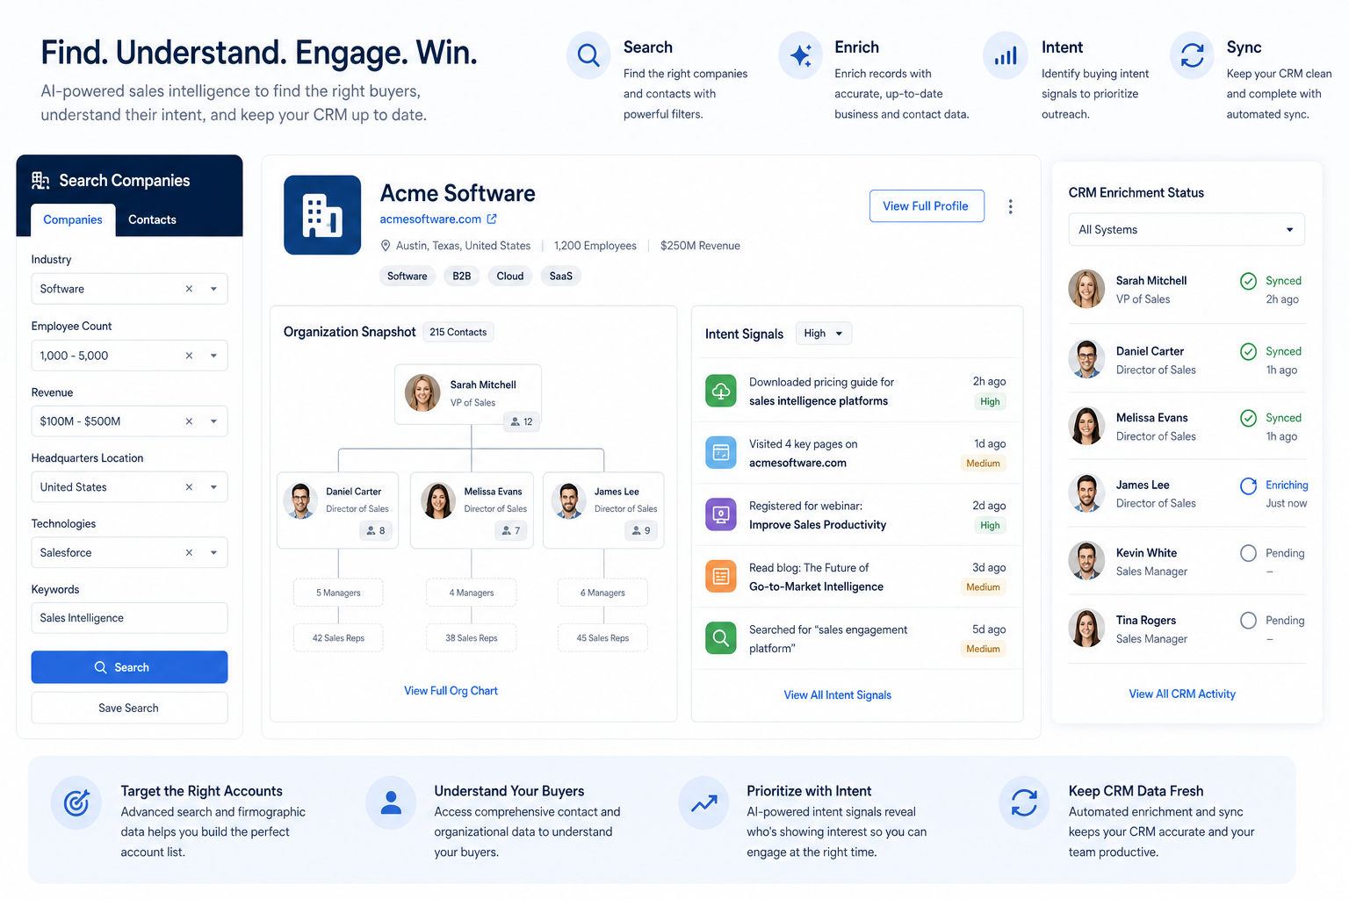Open View All Intent Signals link
Viewport: 1349px width, 899px height.
coord(837,695)
